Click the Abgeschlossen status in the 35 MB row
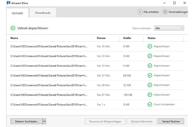Screen dimensions: 194x127 [162, 85]
